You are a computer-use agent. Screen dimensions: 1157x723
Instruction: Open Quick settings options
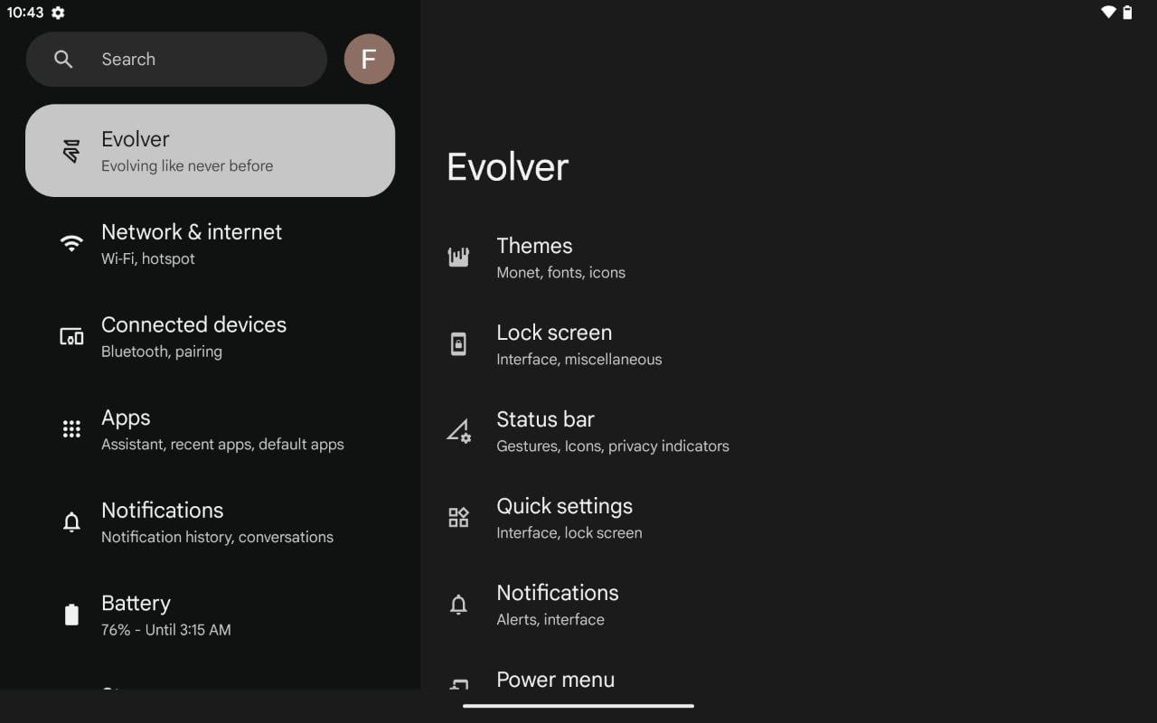coord(788,518)
